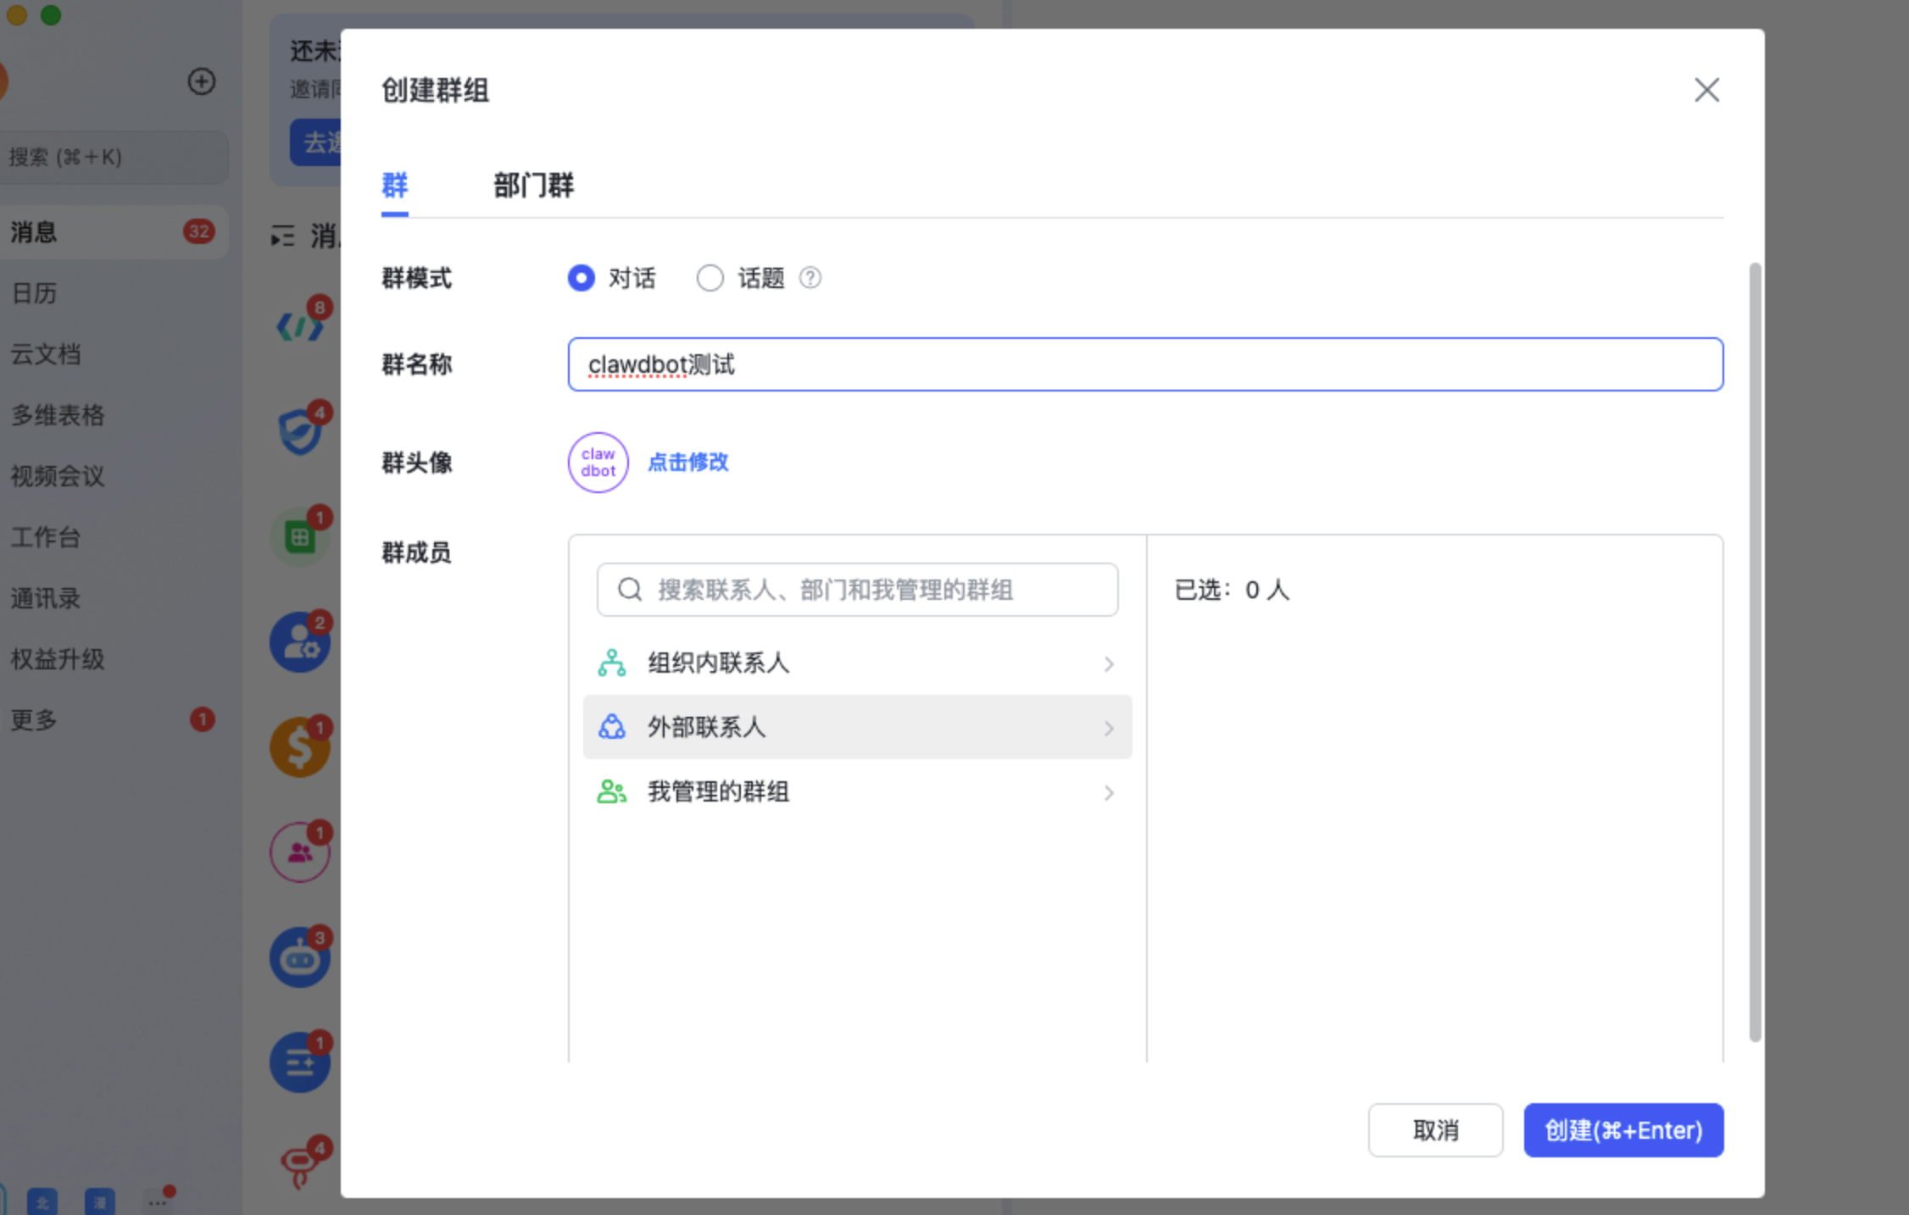
Task: Expand 我管理的群组 with its chevron arrow
Action: coord(1109,793)
